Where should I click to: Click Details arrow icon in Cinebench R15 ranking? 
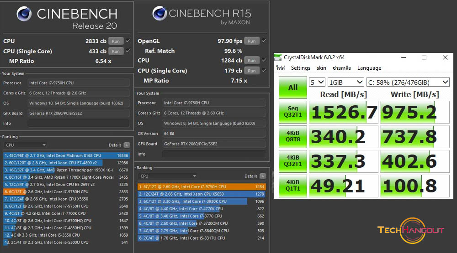click(263, 176)
